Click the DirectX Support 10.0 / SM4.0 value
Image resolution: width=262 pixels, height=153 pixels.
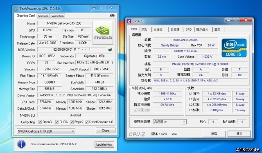coord(102,69)
